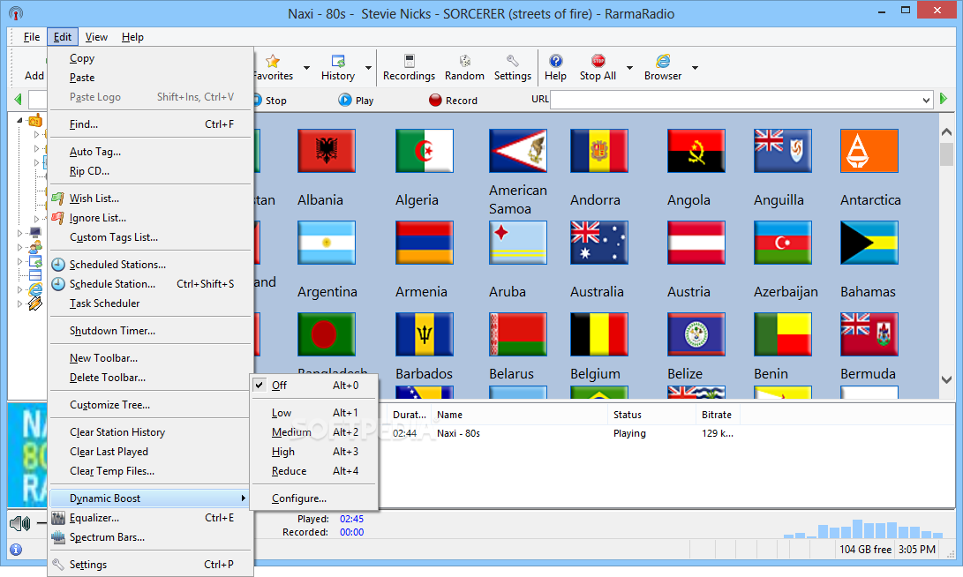Screen dimensions: 963x577
Task: Stop playback with the Stop button
Action: click(269, 100)
